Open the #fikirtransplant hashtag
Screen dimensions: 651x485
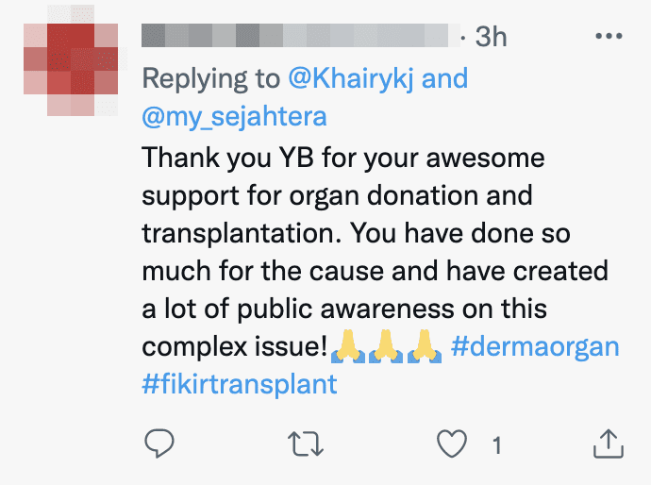[x=240, y=384]
